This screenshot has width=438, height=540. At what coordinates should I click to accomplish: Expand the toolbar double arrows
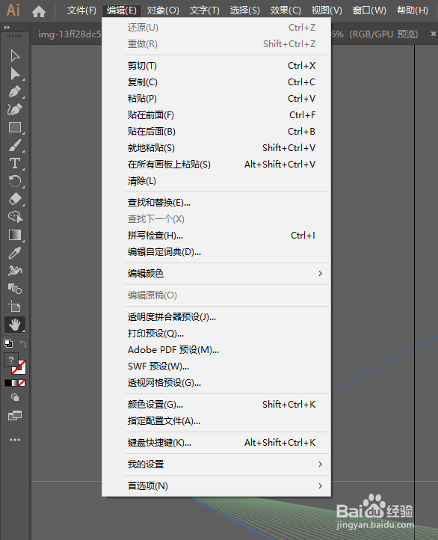(7, 27)
